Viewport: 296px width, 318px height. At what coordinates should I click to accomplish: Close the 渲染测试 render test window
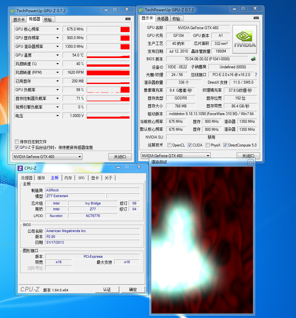click(x=250, y=163)
